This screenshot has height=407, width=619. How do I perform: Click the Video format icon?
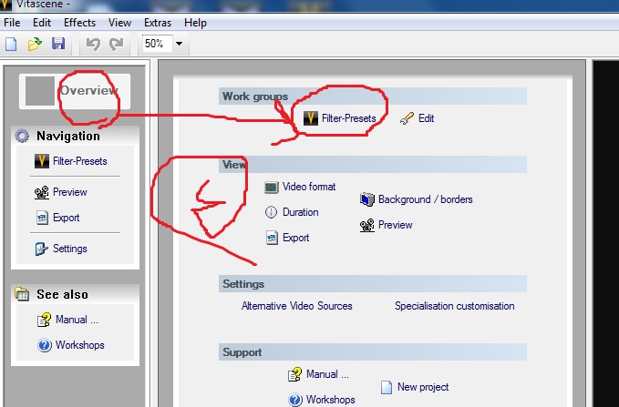272,187
